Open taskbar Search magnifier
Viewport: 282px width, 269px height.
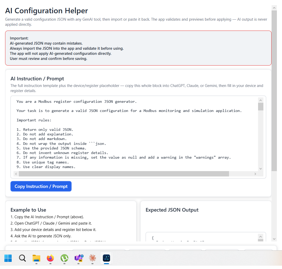22,258
